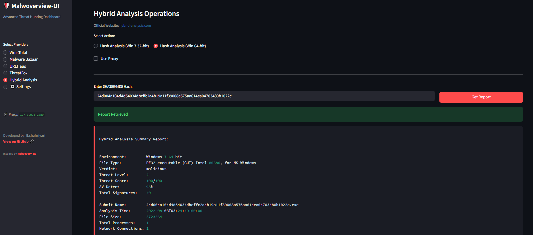The height and width of the screenshot is (235, 533).
Task: Click the File Size value 3723264
Action: 154,217
